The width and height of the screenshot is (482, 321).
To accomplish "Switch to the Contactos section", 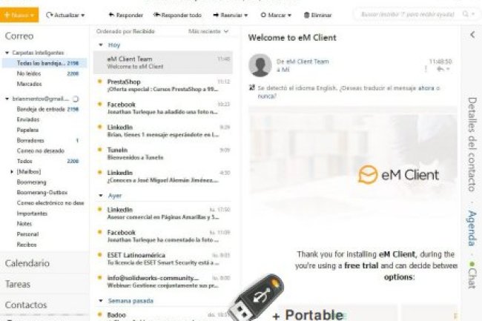I will (26, 305).
